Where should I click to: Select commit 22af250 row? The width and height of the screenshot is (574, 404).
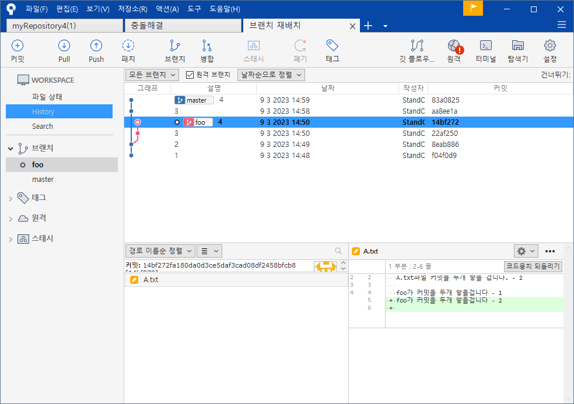click(x=348, y=133)
